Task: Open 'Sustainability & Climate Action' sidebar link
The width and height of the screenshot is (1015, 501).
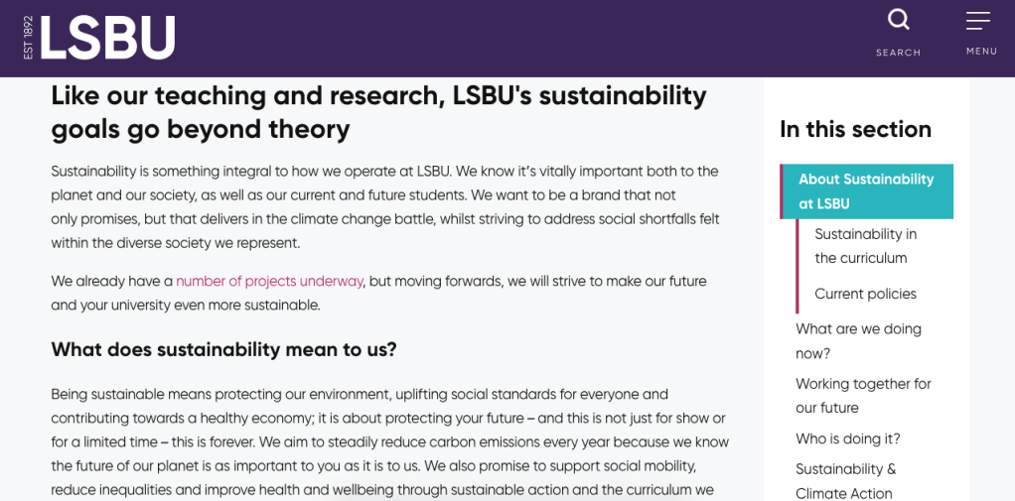Action: pos(845,480)
